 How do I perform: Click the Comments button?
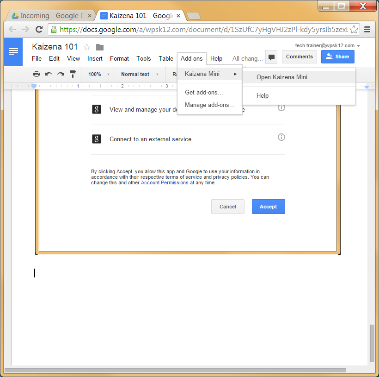[x=299, y=57]
